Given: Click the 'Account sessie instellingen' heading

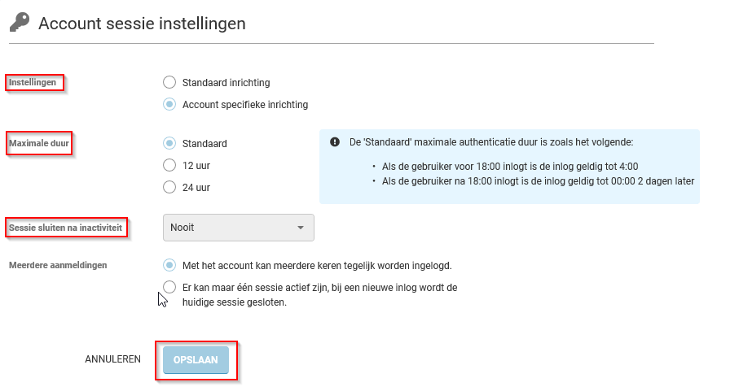Looking at the screenshot, I should coord(142,24).
